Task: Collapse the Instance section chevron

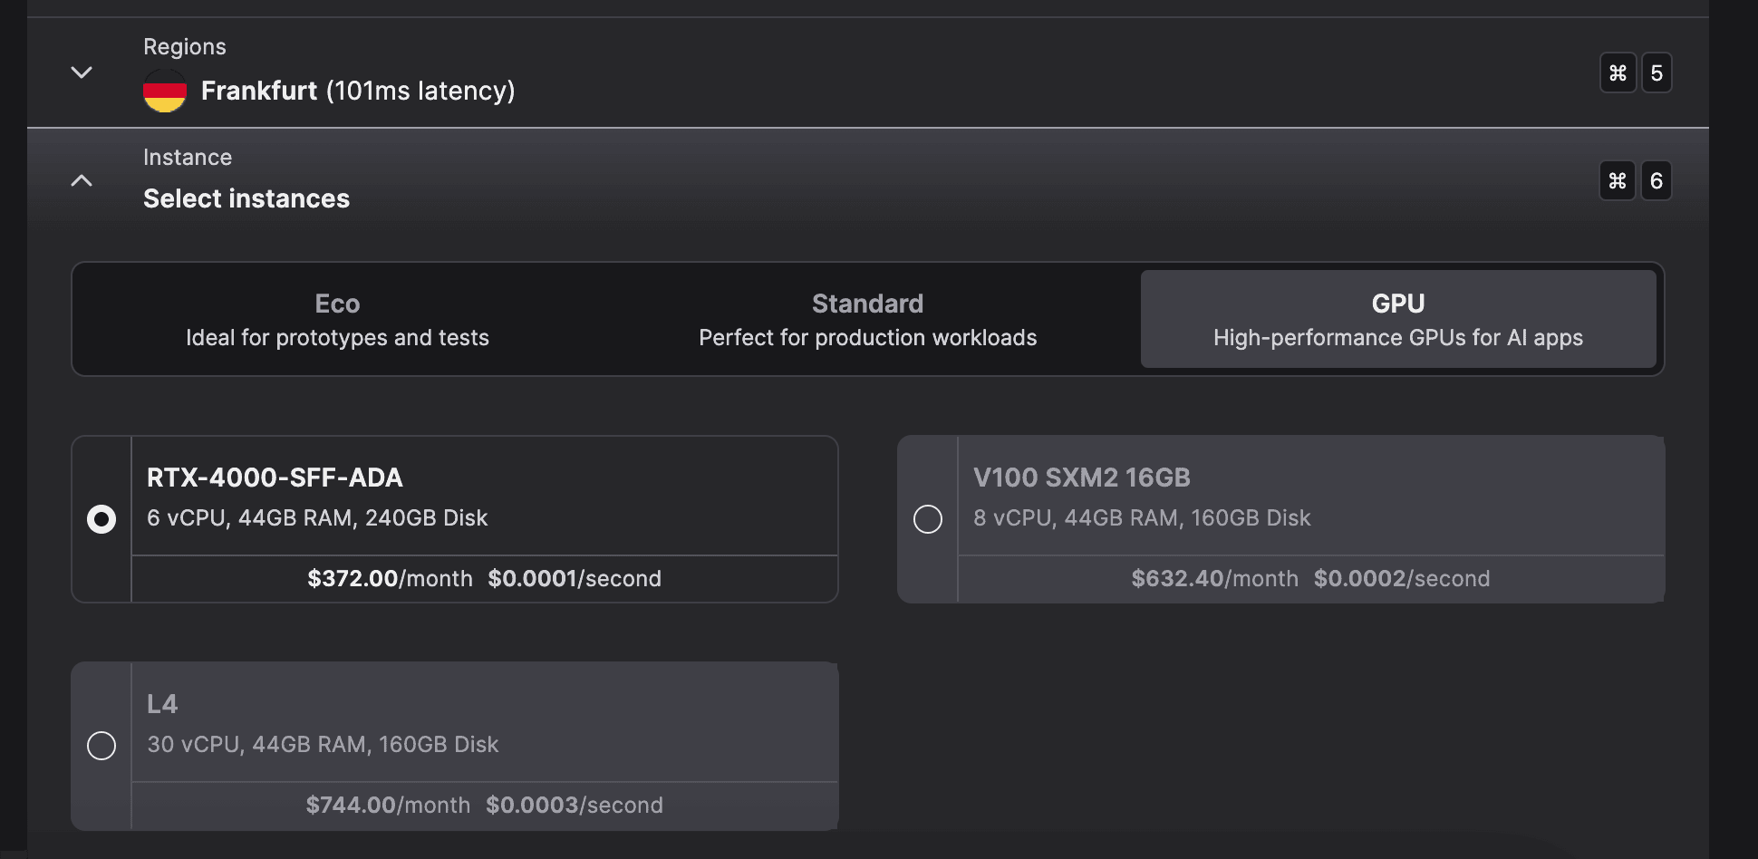Action: coord(82,181)
